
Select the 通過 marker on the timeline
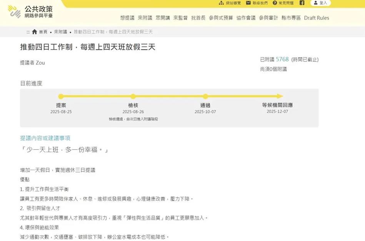point(205,96)
